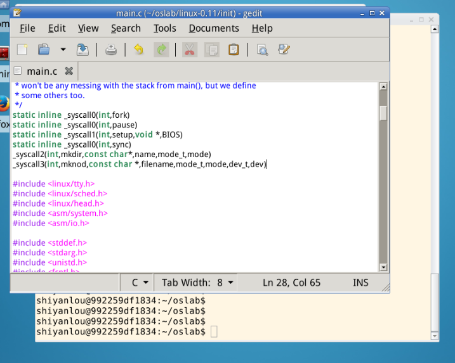Viewport: 455px width, 363px height.
Task: Click the editor vertical scrollbar thumb
Action: coord(383,113)
